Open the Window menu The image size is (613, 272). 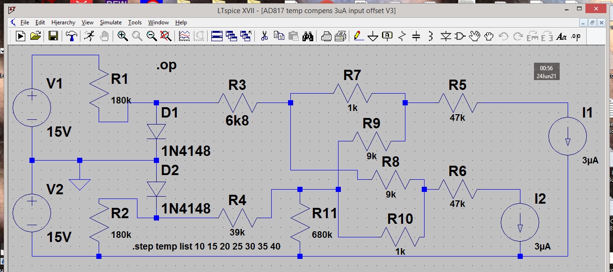(159, 22)
